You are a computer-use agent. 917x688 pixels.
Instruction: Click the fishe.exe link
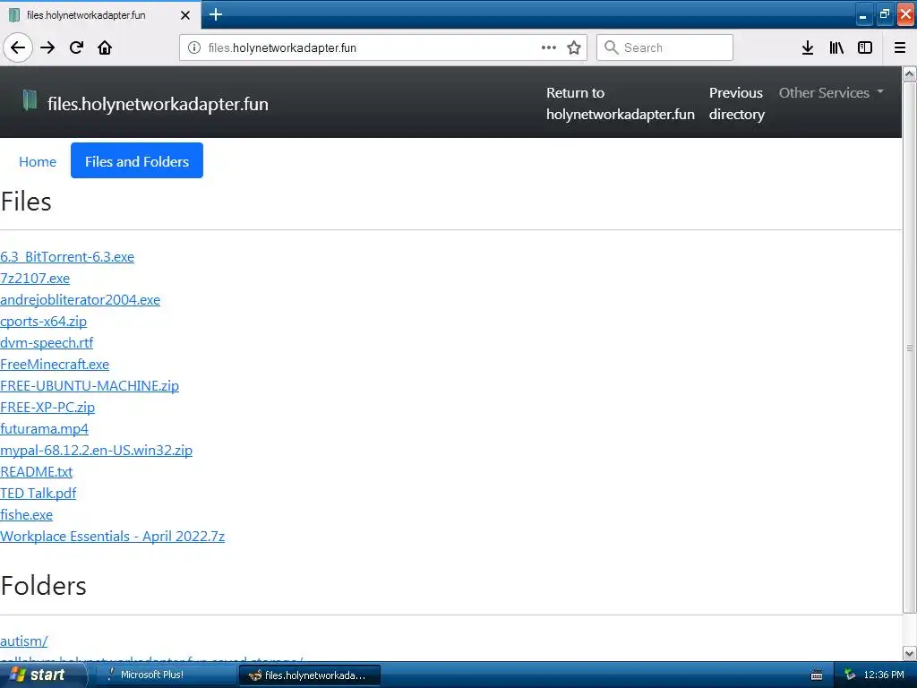coord(26,514)
